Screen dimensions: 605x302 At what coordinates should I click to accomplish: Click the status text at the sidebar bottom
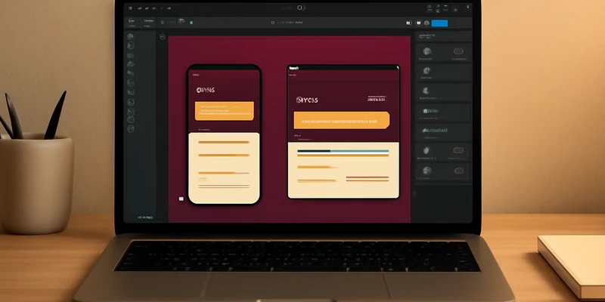click(x=145, y=217)
